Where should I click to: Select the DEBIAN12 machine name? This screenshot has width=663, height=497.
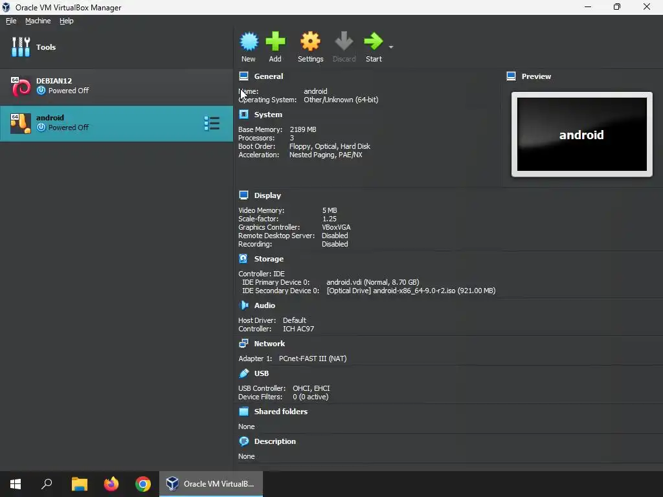pos(54,81)
